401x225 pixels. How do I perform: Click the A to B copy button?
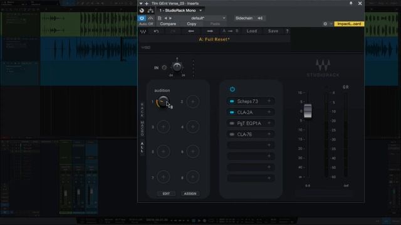[x=231, y=31]
